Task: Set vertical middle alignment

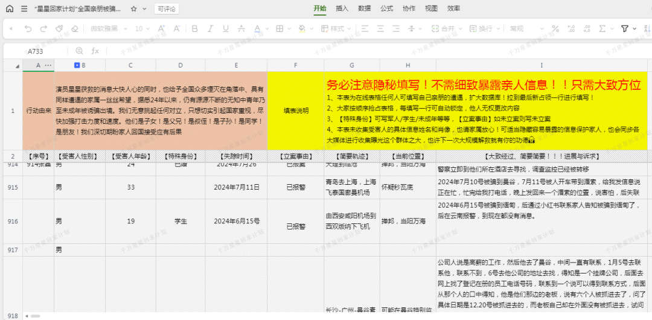Action: pos(412,29)
